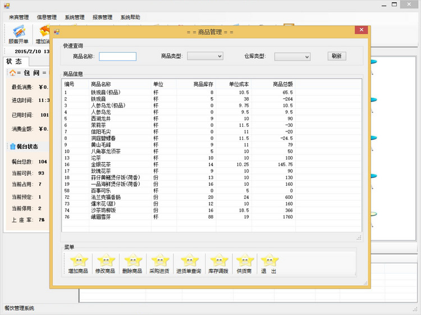Open the 报表管理 menu
This screenshot has width=421, height=315.
pyautogui.click(x=102, y=17)
